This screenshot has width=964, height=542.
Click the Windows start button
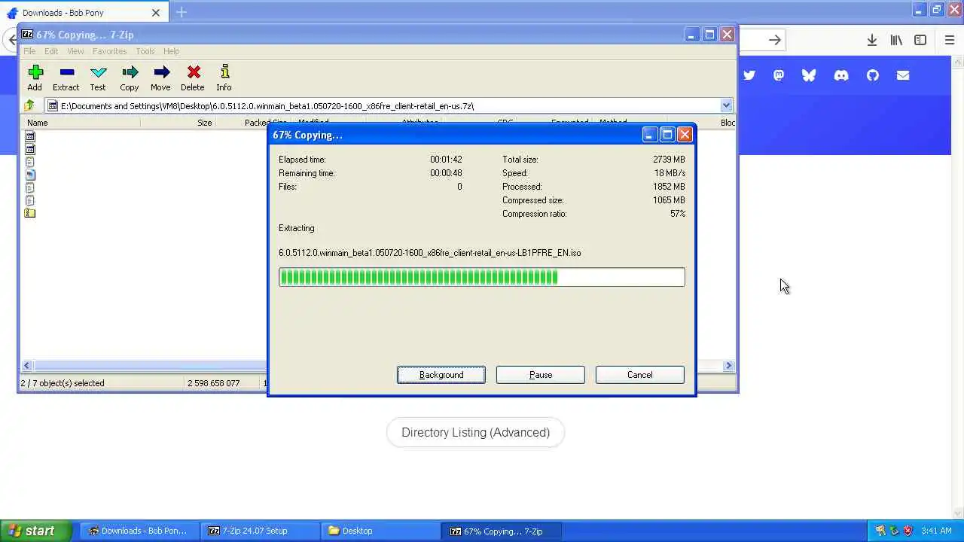point(36,531)
